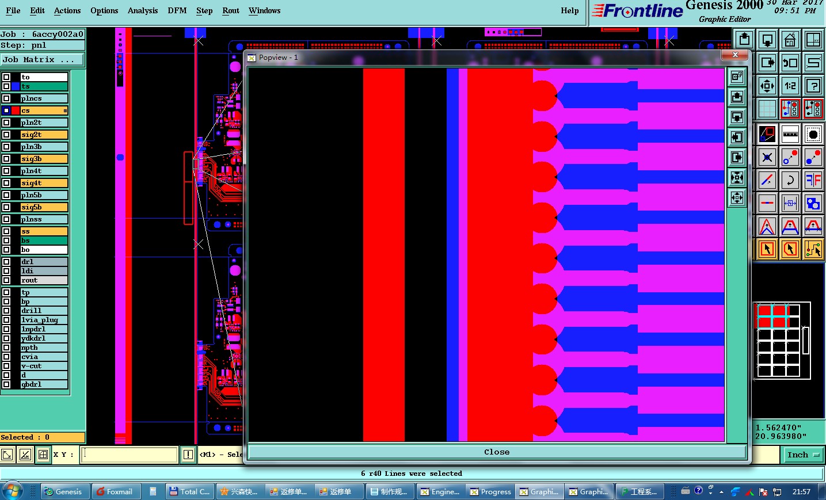Click the window grid icon beside XY label
The height and width of the screenshot is (500, 826).
click(43, 455)
